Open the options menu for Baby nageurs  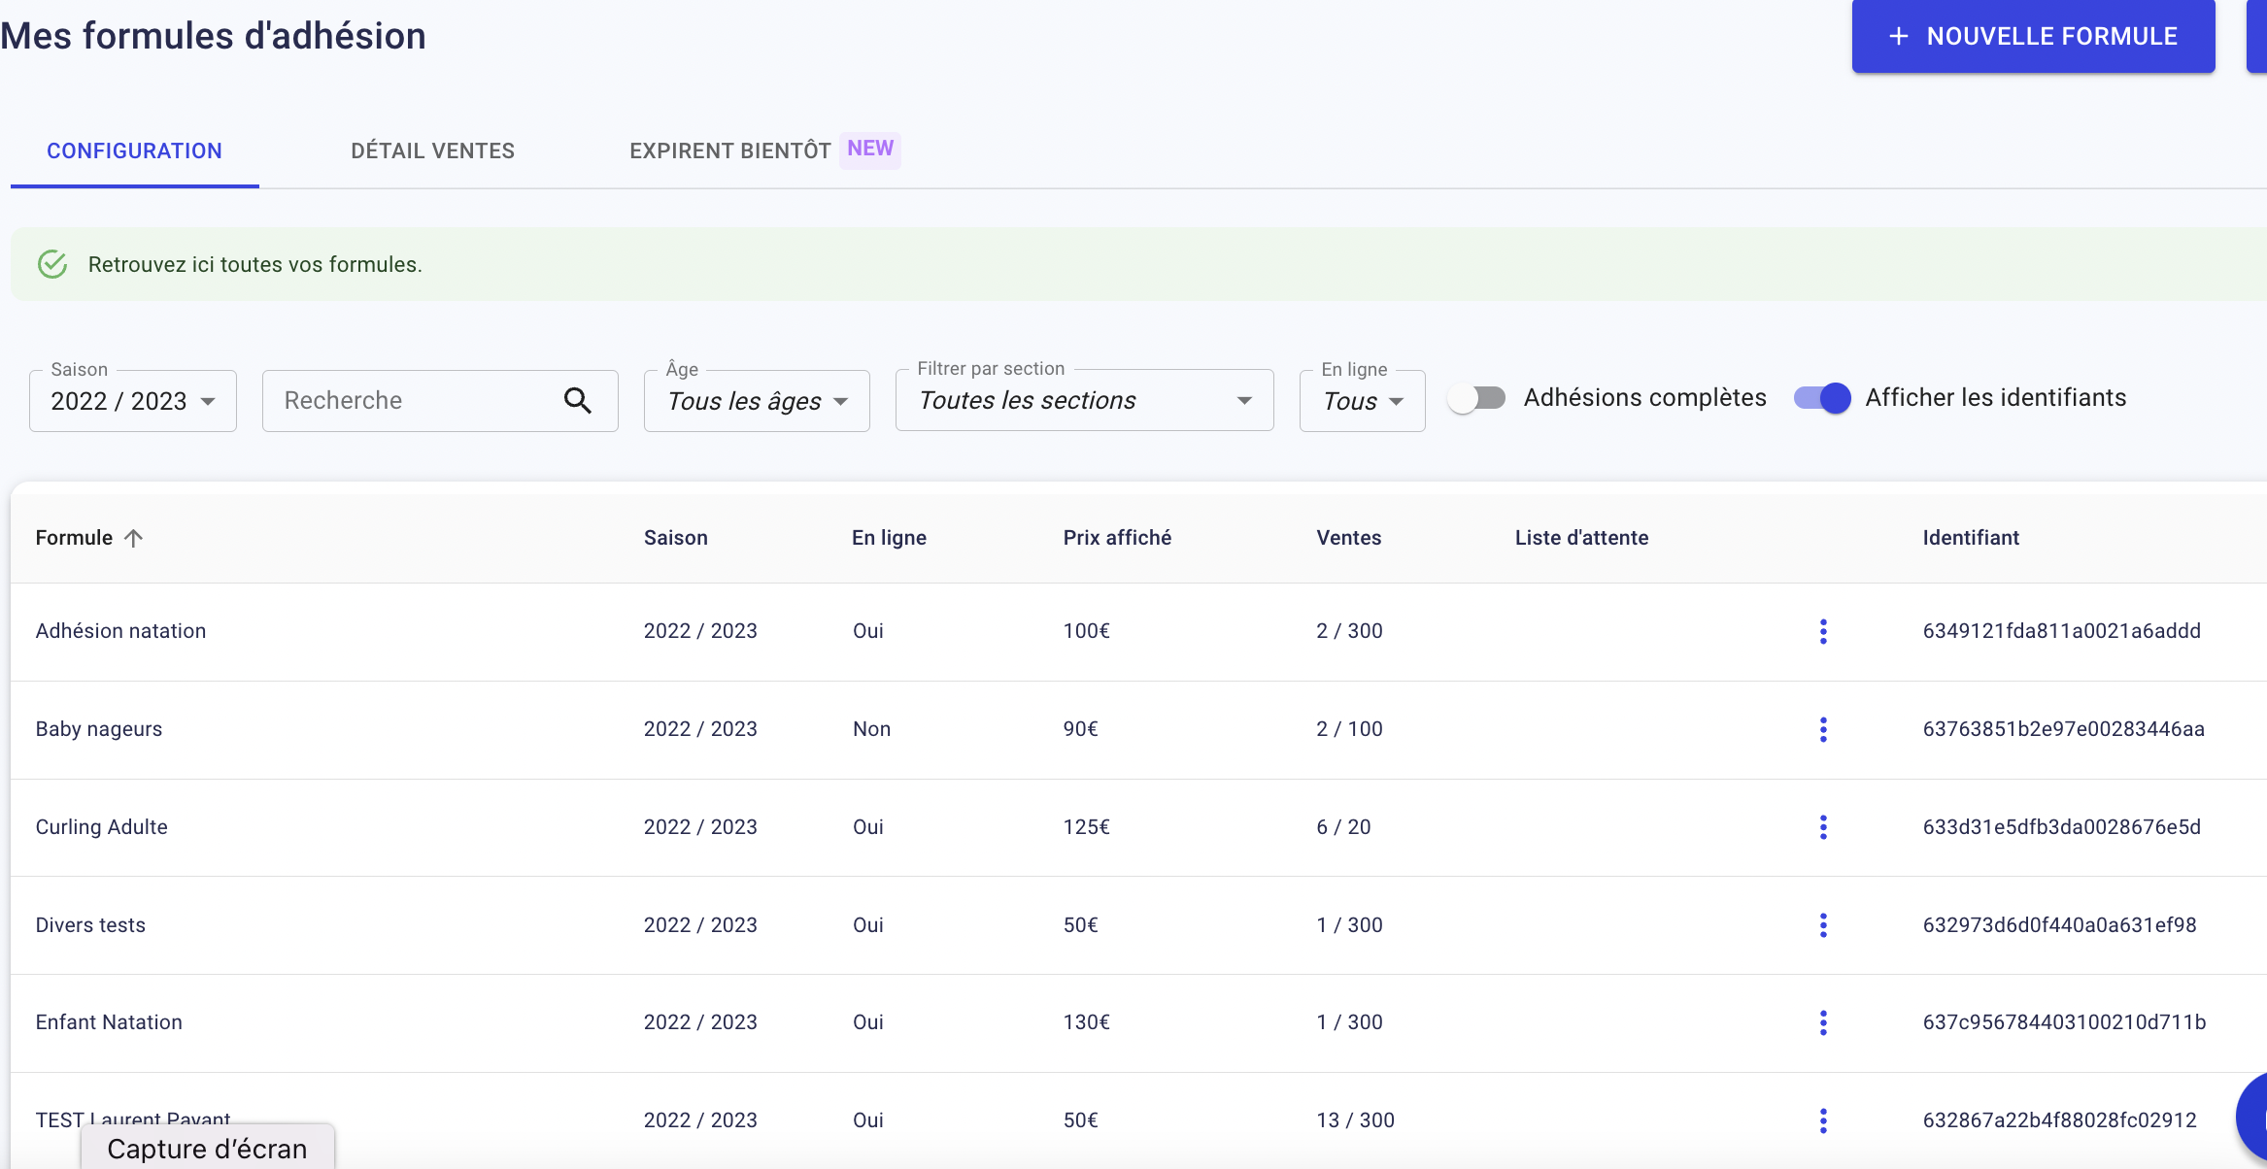pyautogui.click(x=1823, y=730)
